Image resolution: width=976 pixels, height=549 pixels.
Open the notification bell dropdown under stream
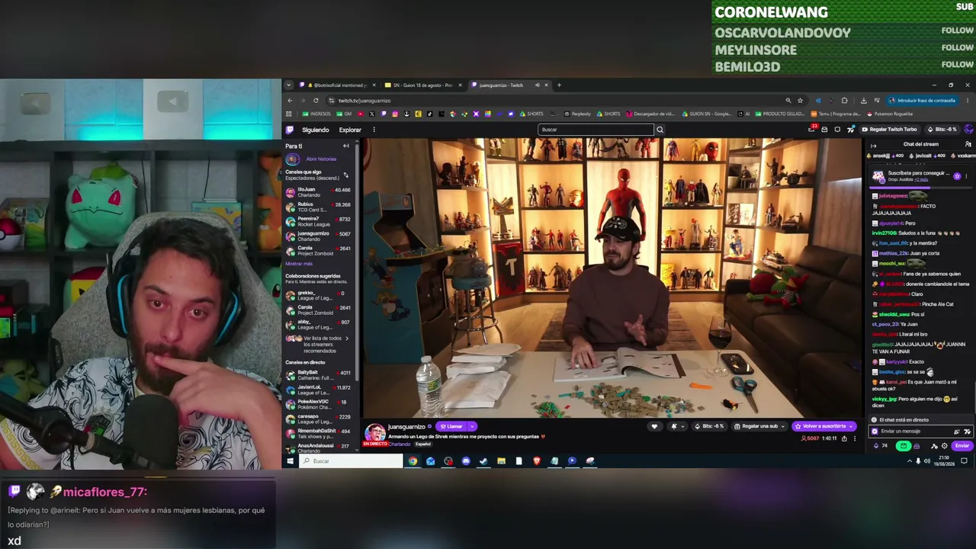coord(676,426)
